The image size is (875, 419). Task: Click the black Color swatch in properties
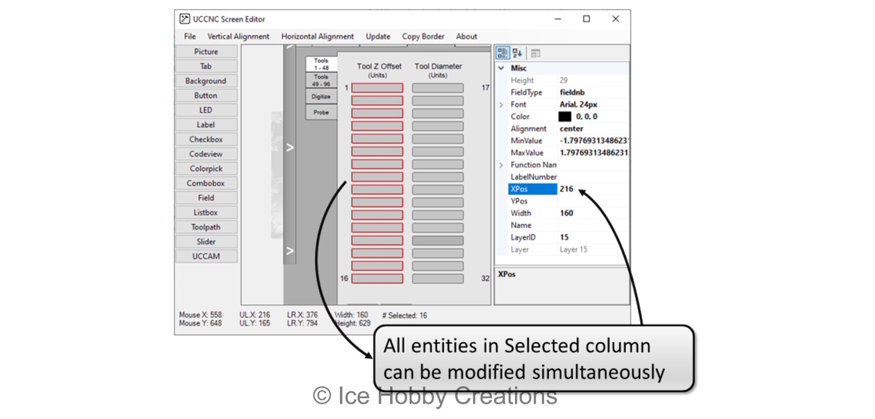pos(565,117)
